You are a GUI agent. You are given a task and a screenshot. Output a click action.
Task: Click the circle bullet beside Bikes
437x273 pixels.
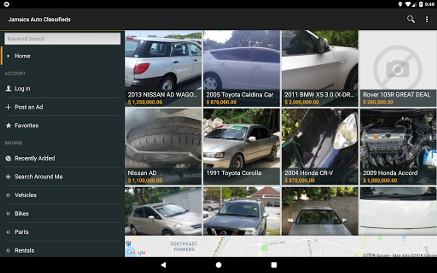(8, 214)
